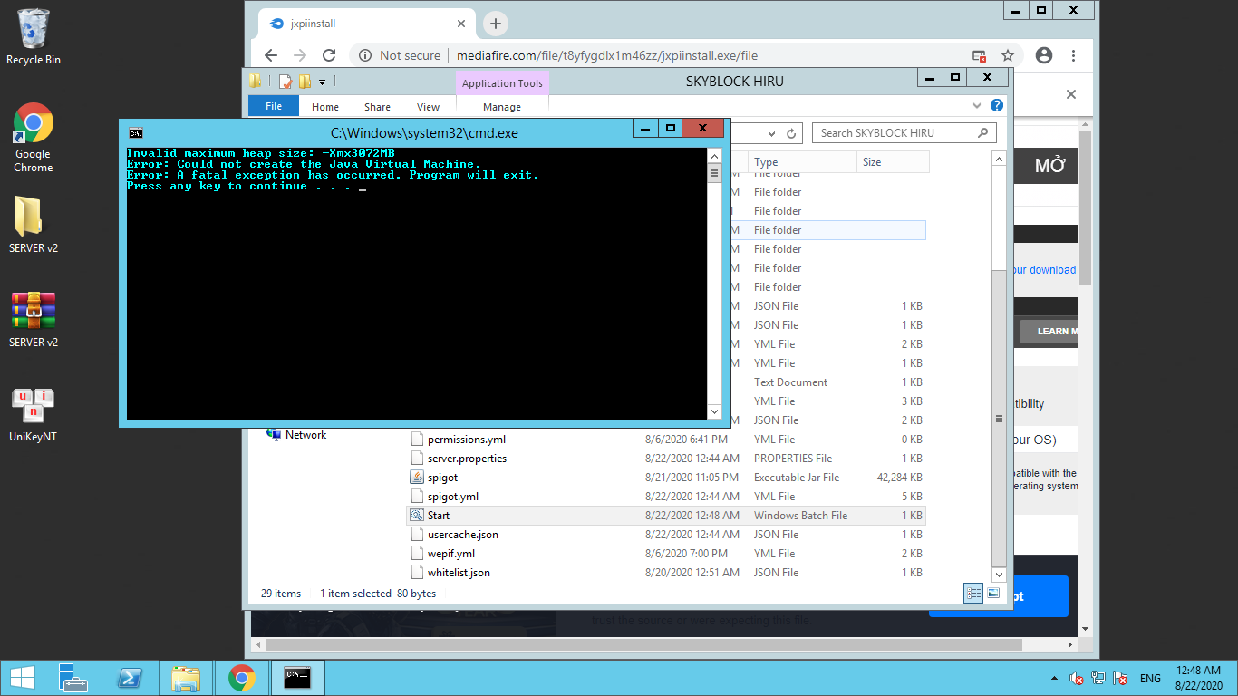Show hidden system tray icons

coord(1054,678)
